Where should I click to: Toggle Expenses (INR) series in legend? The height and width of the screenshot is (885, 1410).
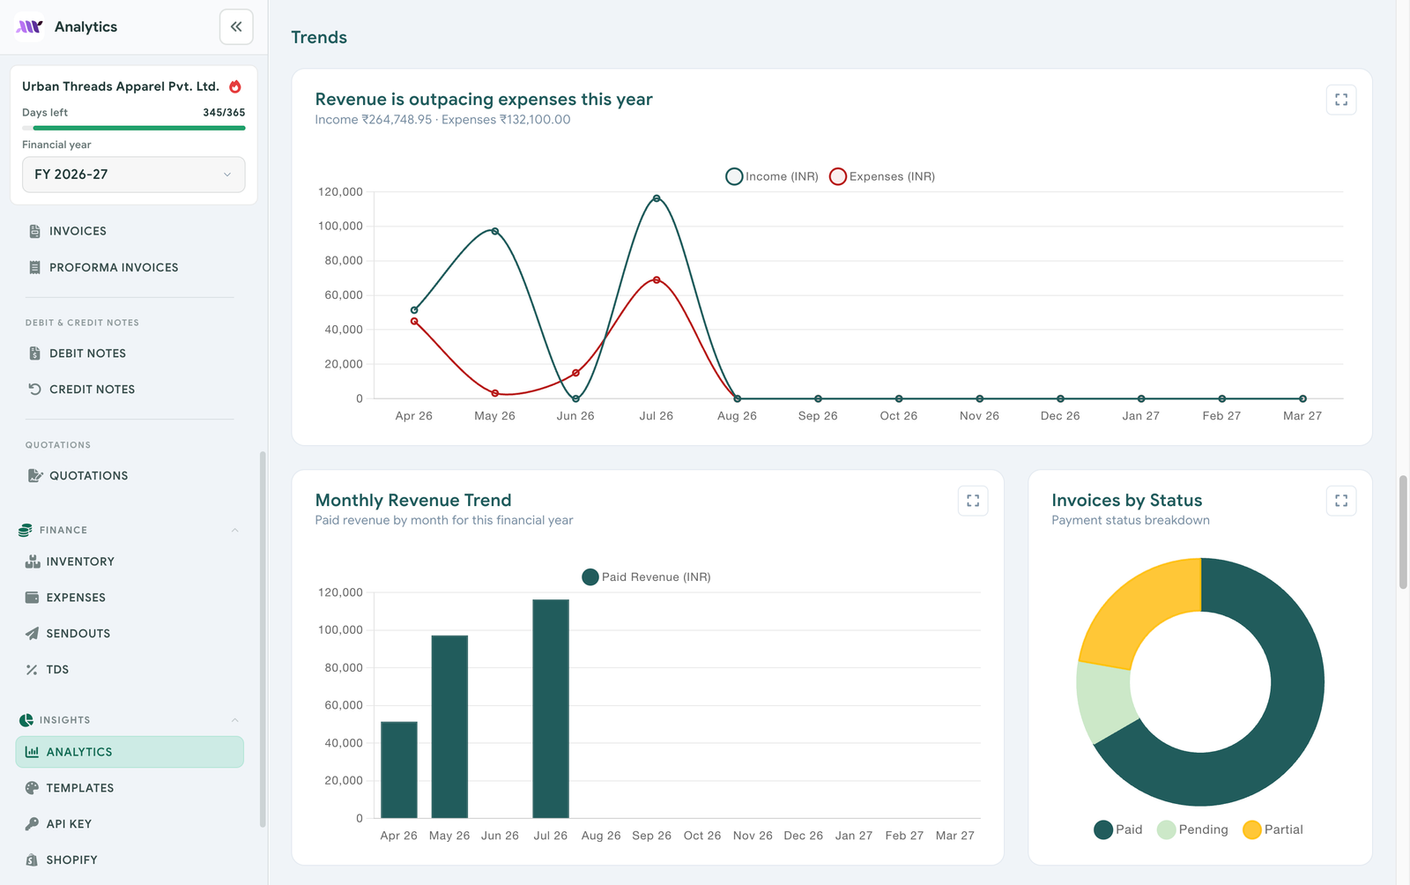pyautogui.click(x=882, y=176)
